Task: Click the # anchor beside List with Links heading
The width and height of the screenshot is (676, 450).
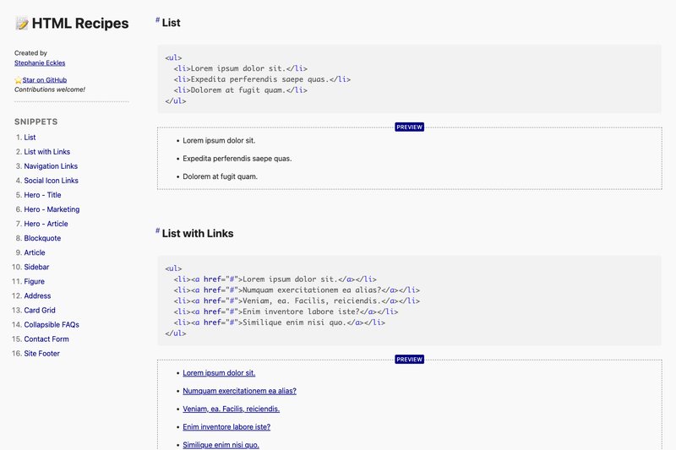Action: point(157,230)
